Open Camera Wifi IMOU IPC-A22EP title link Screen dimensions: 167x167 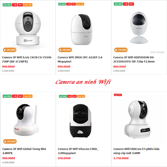coord(80,60)
